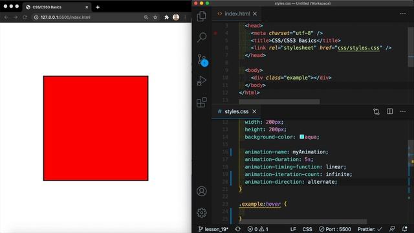Switch to the index.html tab
The height and width of the screenshot is (233, 414).
[x=237, y=14]
